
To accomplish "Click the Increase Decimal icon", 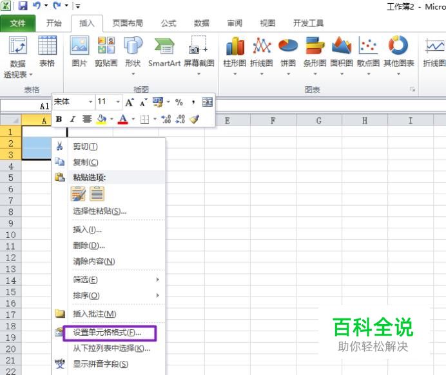I will click(166, 119).
